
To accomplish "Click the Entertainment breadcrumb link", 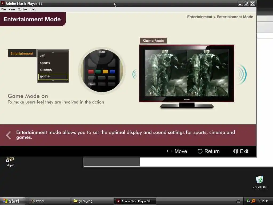I will (200, 17).
